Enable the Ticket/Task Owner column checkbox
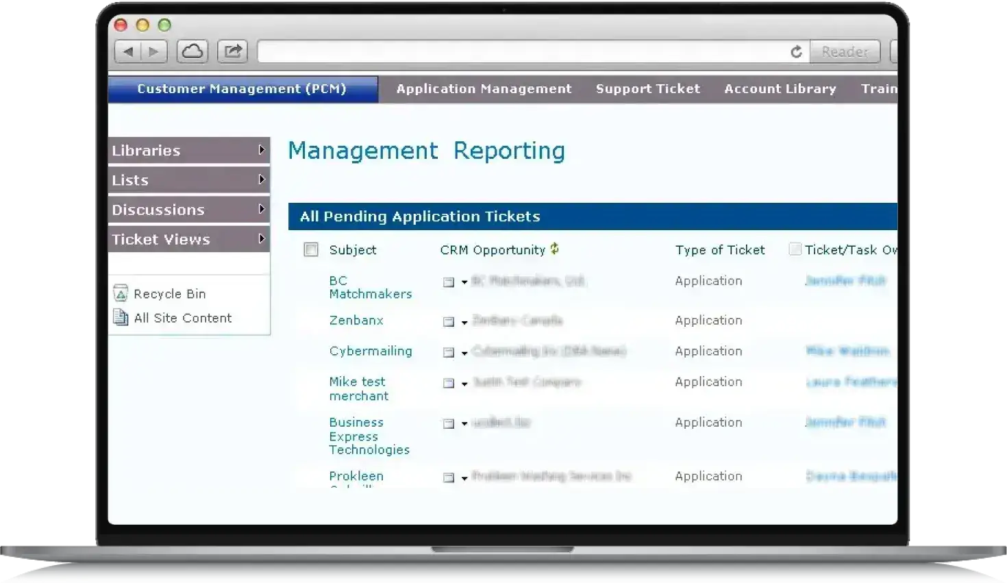 pyautogui.click(x=795, y=249)
